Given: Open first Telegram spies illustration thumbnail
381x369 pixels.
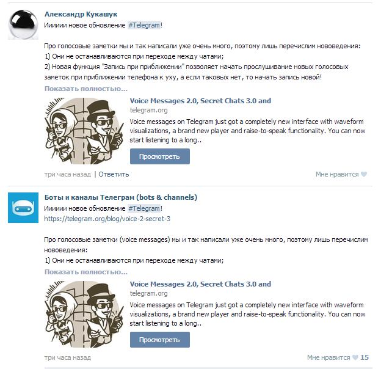Looking at the screenshot, I should click(x=84, y=131).
